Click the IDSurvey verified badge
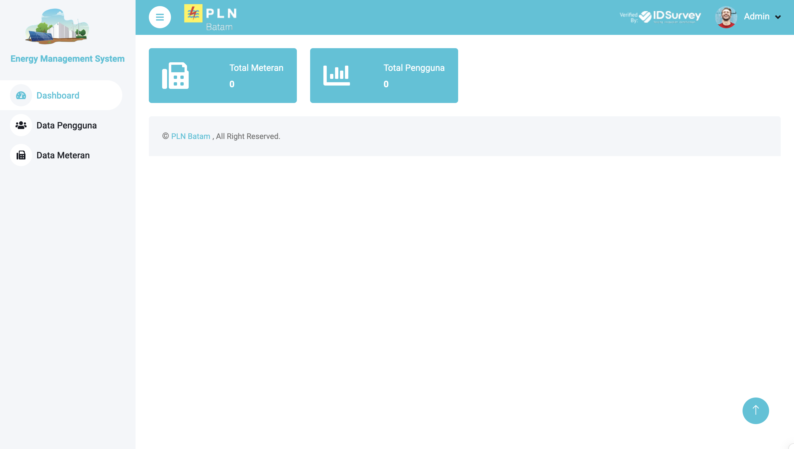This screenshot has width=794, height=449. [x=661, y=17]
